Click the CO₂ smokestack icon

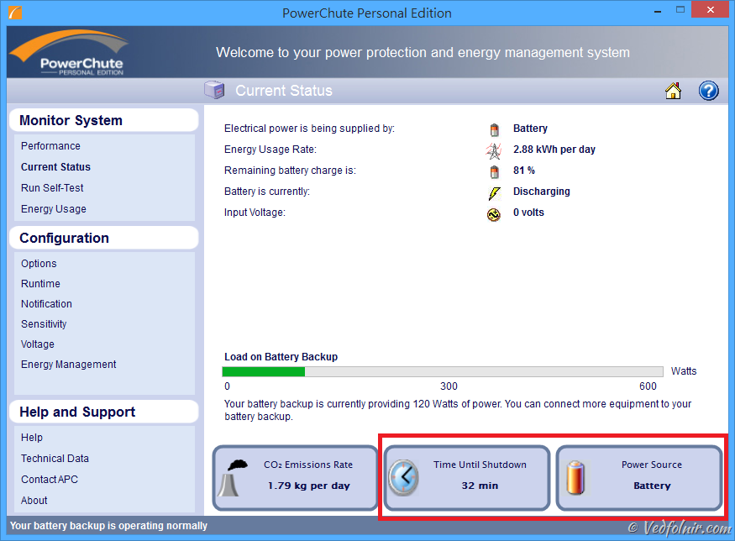pyautogui.click(x=233, y=478)
